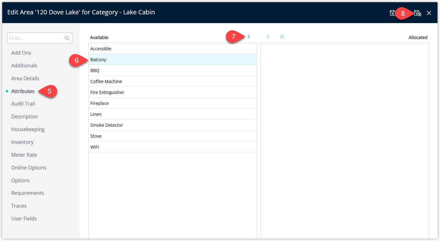This screenshot has height=241, width=440.
Task: Move selected attribute to Allocated with right arrow
Action: 249,37
